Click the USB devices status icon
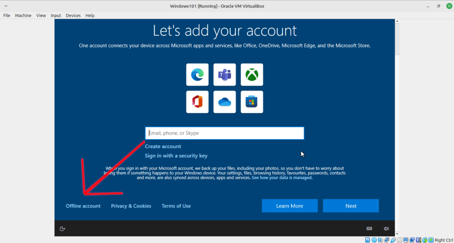Screen dimensions: 454x243 (x=393, y=240)
